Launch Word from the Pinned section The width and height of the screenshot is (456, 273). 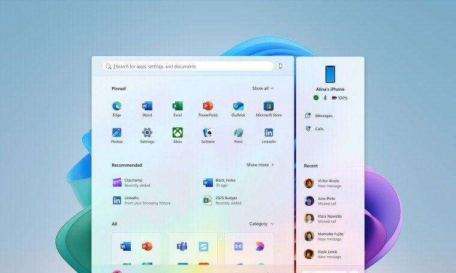click(147, 109)
